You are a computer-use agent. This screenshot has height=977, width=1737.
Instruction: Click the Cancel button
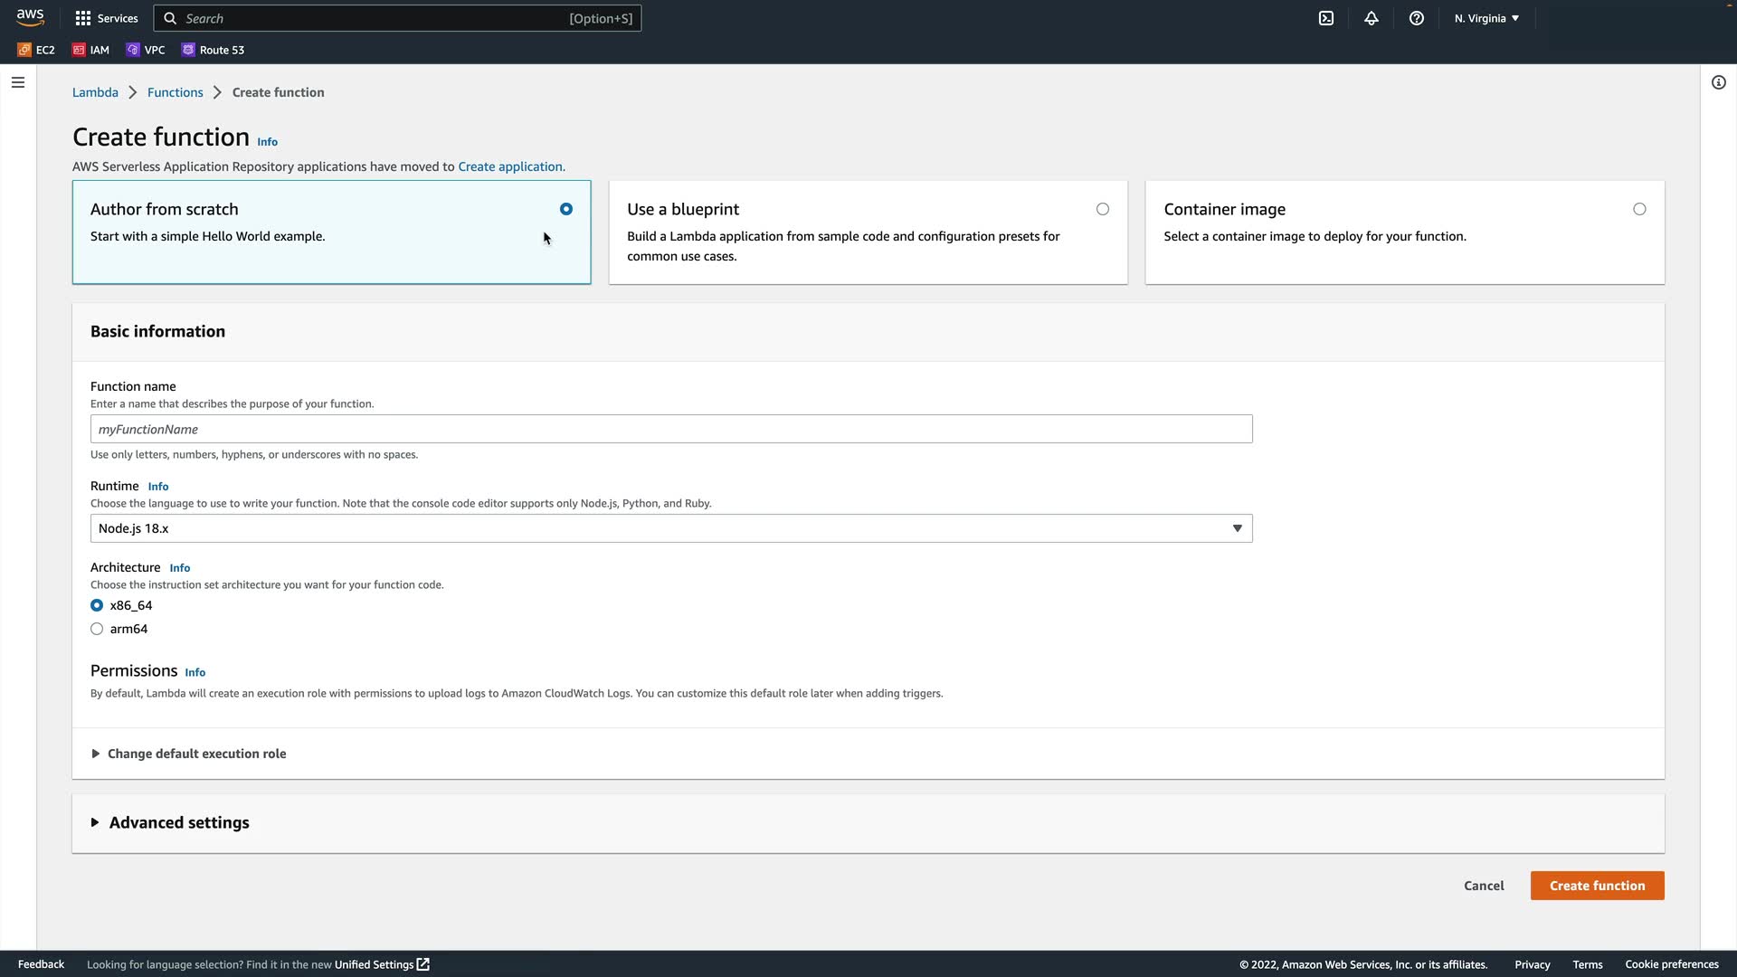click(x=1484, y=886)
